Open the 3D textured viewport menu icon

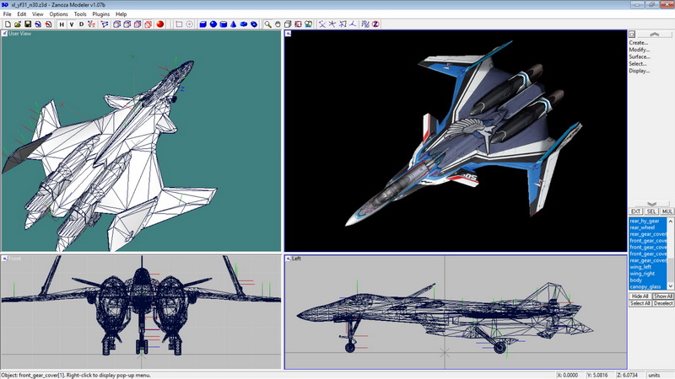pyautogui.click(x=288, y=34)
